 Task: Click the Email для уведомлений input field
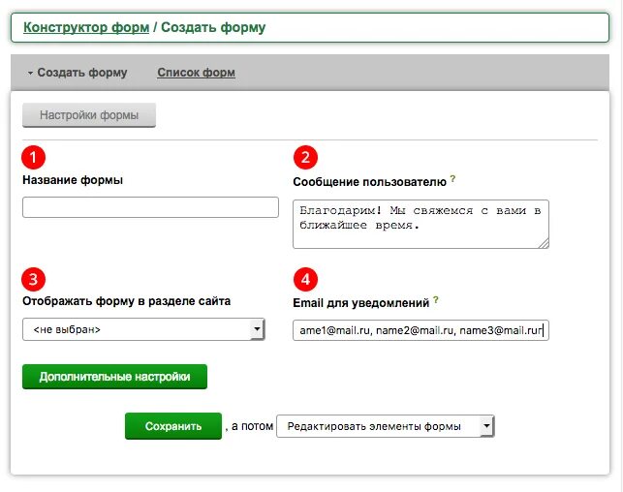421,330
